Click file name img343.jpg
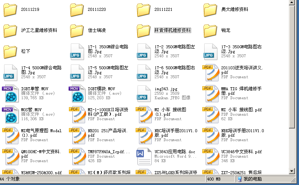The height and width of the screenshot is (185, 299). click(x=166, y=89)
